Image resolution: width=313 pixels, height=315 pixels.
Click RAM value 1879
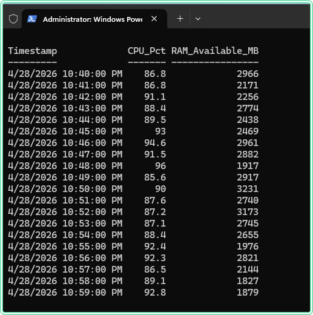tap(248, 293)
